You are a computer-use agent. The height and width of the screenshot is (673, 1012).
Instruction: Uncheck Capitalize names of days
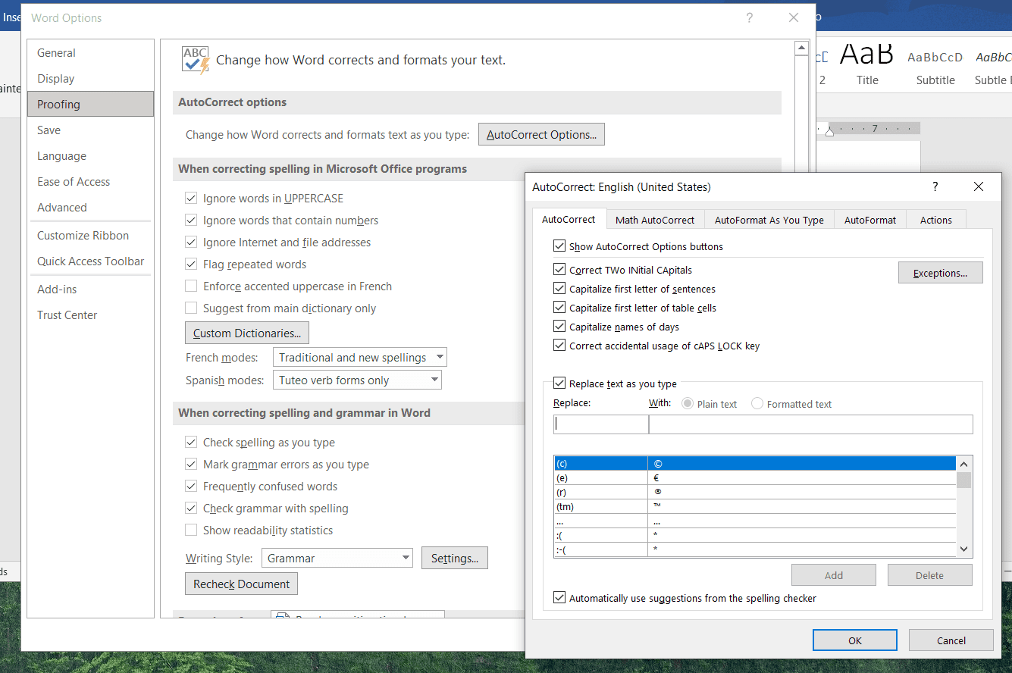pos(559,327)
